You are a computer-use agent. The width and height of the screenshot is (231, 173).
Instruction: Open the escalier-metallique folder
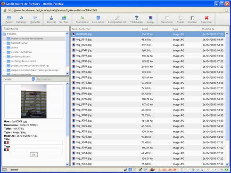click(x=21, y=52)
